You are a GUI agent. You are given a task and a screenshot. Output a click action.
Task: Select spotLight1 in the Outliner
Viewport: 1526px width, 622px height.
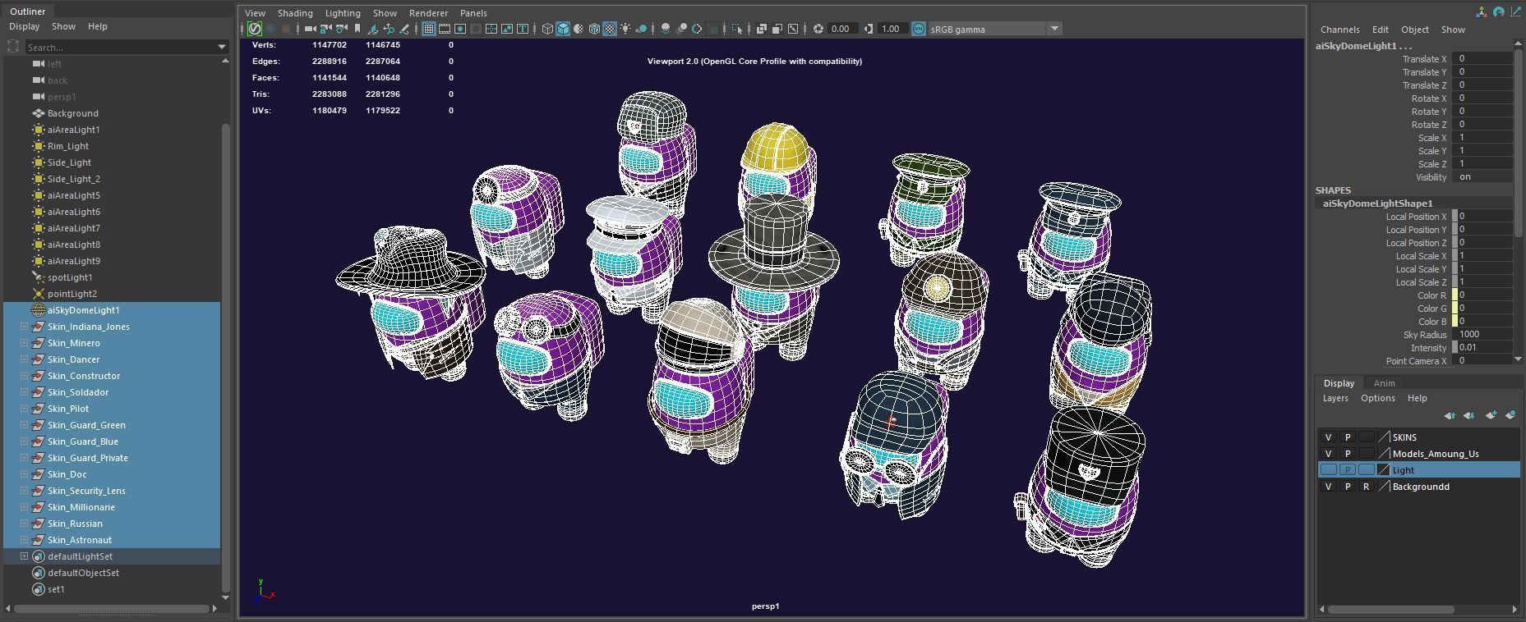(70, 277)
